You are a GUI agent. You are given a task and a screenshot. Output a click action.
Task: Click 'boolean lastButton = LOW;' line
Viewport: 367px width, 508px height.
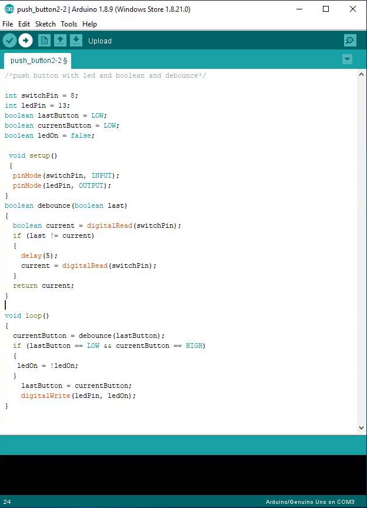pos(56,115)
